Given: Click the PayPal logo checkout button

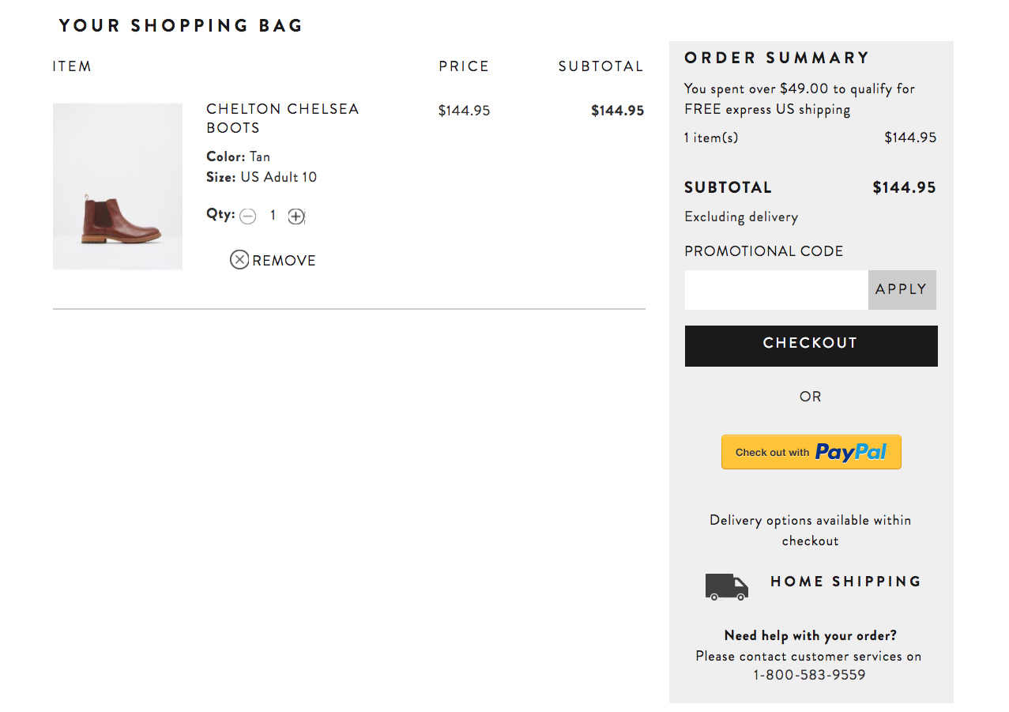Looking at the screenshot, I should click(811, 452).
